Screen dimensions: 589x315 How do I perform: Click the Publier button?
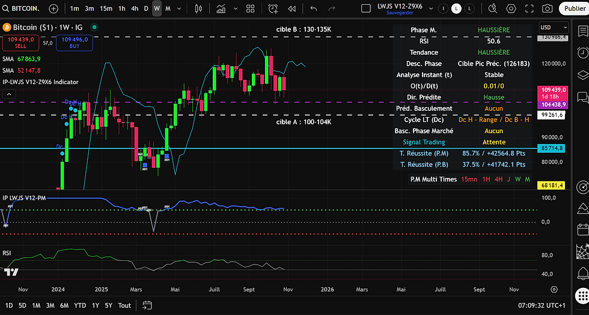575,8
